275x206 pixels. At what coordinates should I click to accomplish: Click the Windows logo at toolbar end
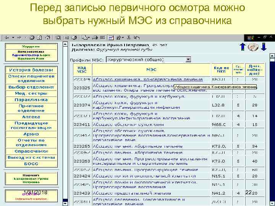(x=250, y=38)
